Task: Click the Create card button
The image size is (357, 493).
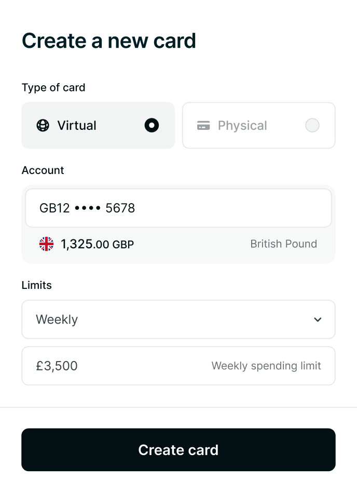Action: [x=178, y=449]
